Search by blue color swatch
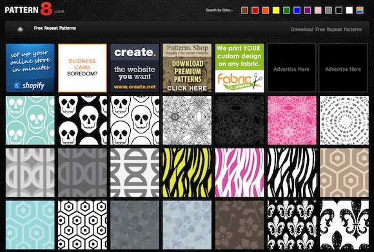This screenshot has height=252, width=374. (x=297, y=10)
